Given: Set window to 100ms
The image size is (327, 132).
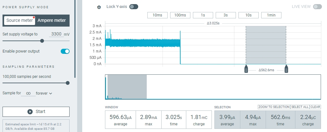Looking at the screenshot, I should 180,15.
